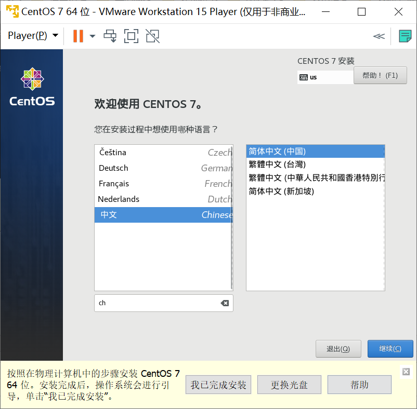Click 帮助 button in the bottom hint bar
Screen dimensions: 417x409
pyautogui.click(x=359, y=385)
